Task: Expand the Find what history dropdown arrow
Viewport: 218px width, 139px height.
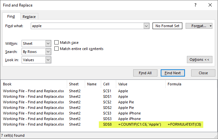Action: (x=146, y=26)
